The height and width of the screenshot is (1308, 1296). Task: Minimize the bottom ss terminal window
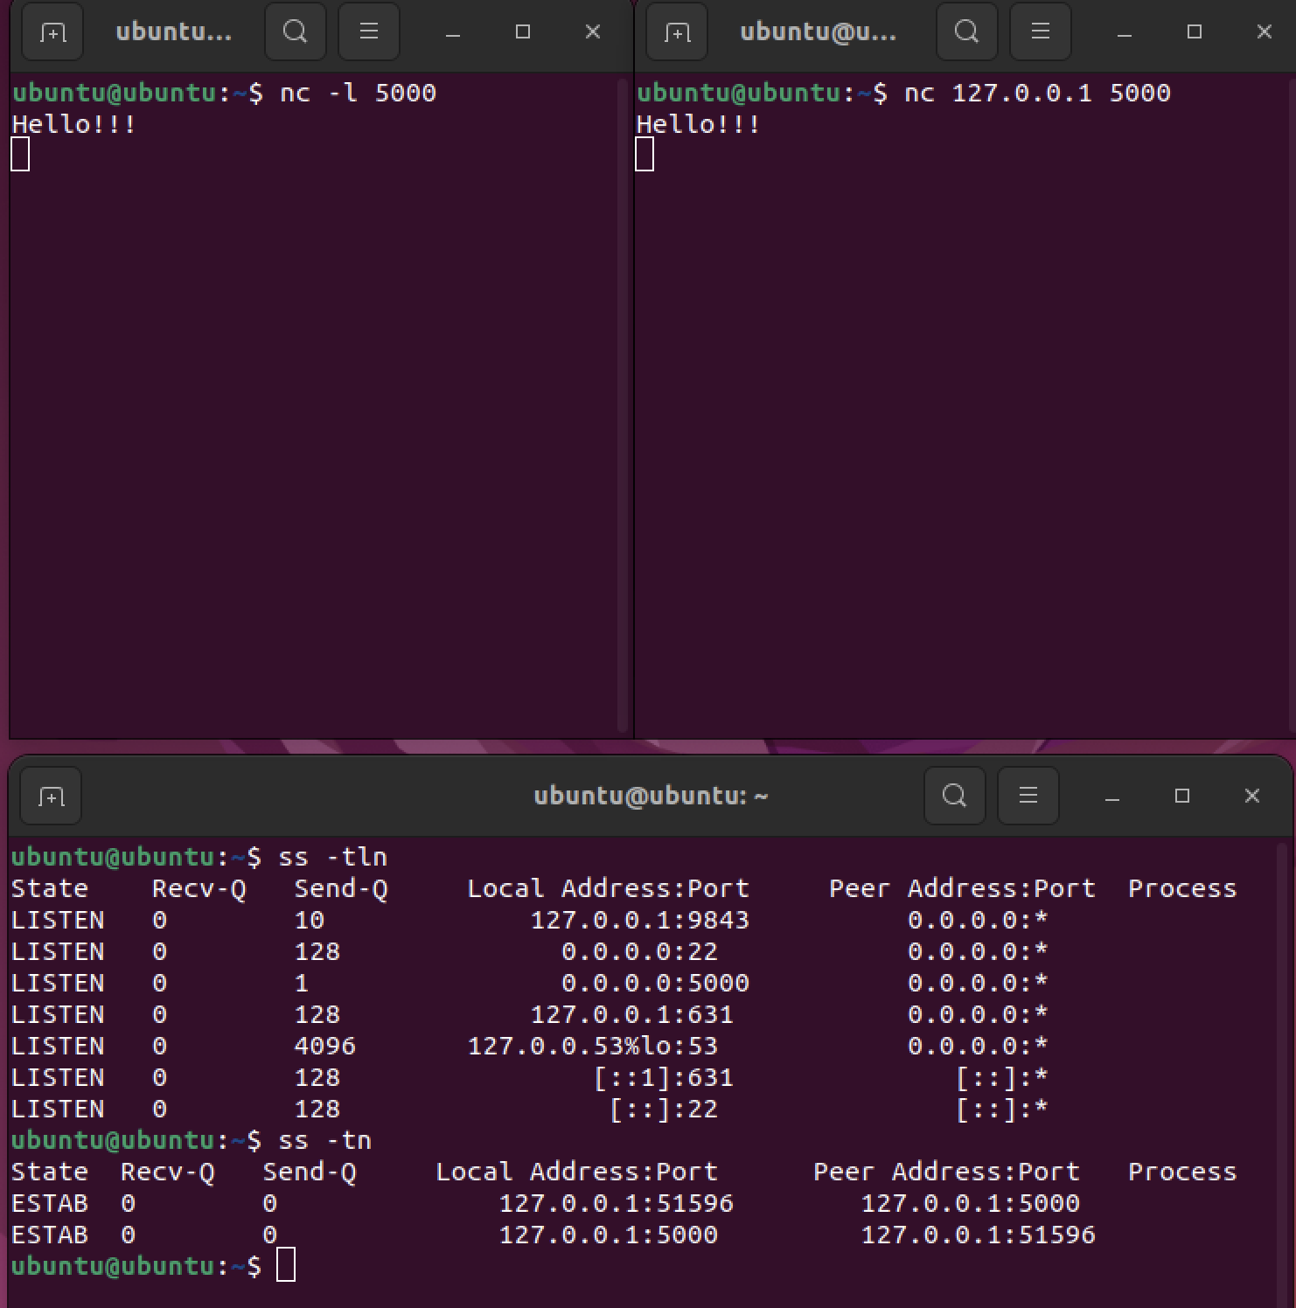tap(1111, 797)
